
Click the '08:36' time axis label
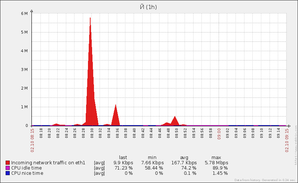[x=117, y=133]
